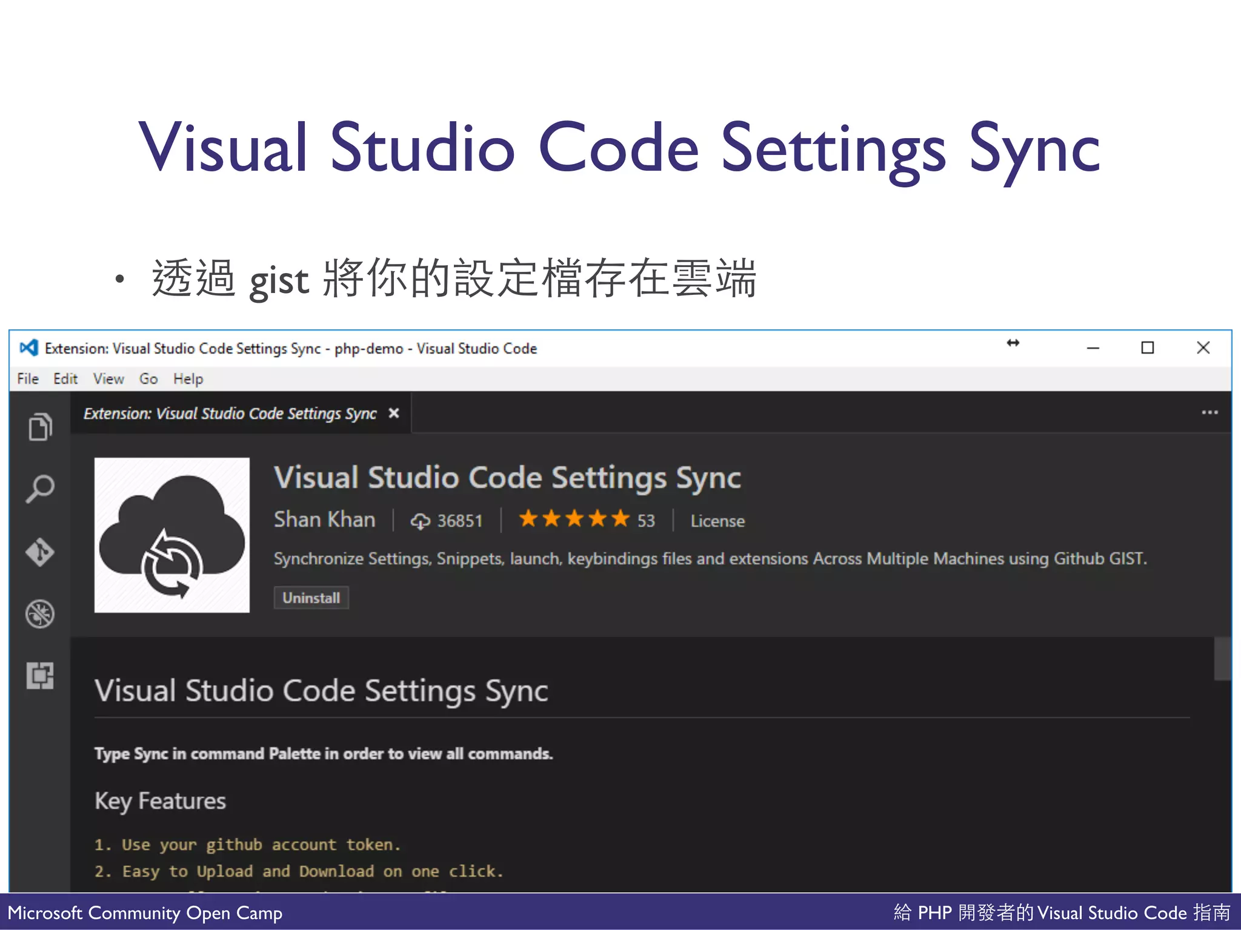Open the Edit menu

tap(65, 379)
